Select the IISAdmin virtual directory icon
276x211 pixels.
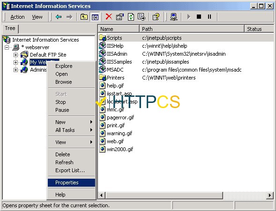pos(103,54)
